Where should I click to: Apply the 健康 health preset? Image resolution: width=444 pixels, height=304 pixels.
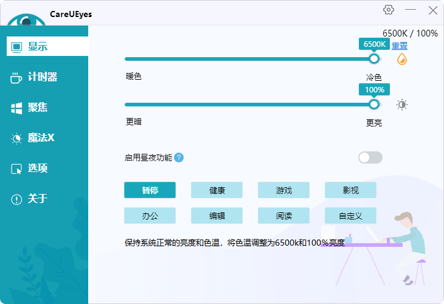click(x=217, y=190)
